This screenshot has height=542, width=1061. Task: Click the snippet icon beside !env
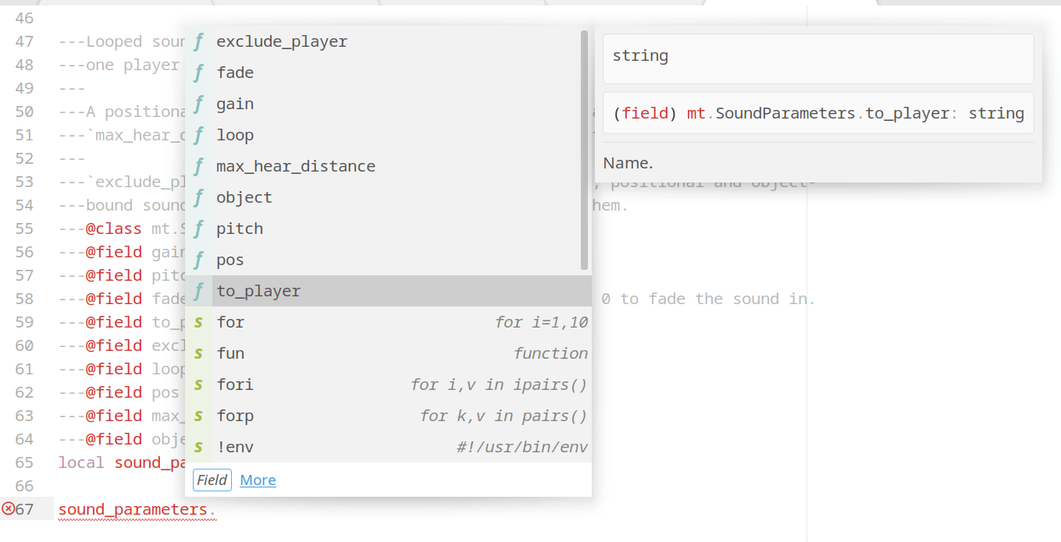(198, 447)
